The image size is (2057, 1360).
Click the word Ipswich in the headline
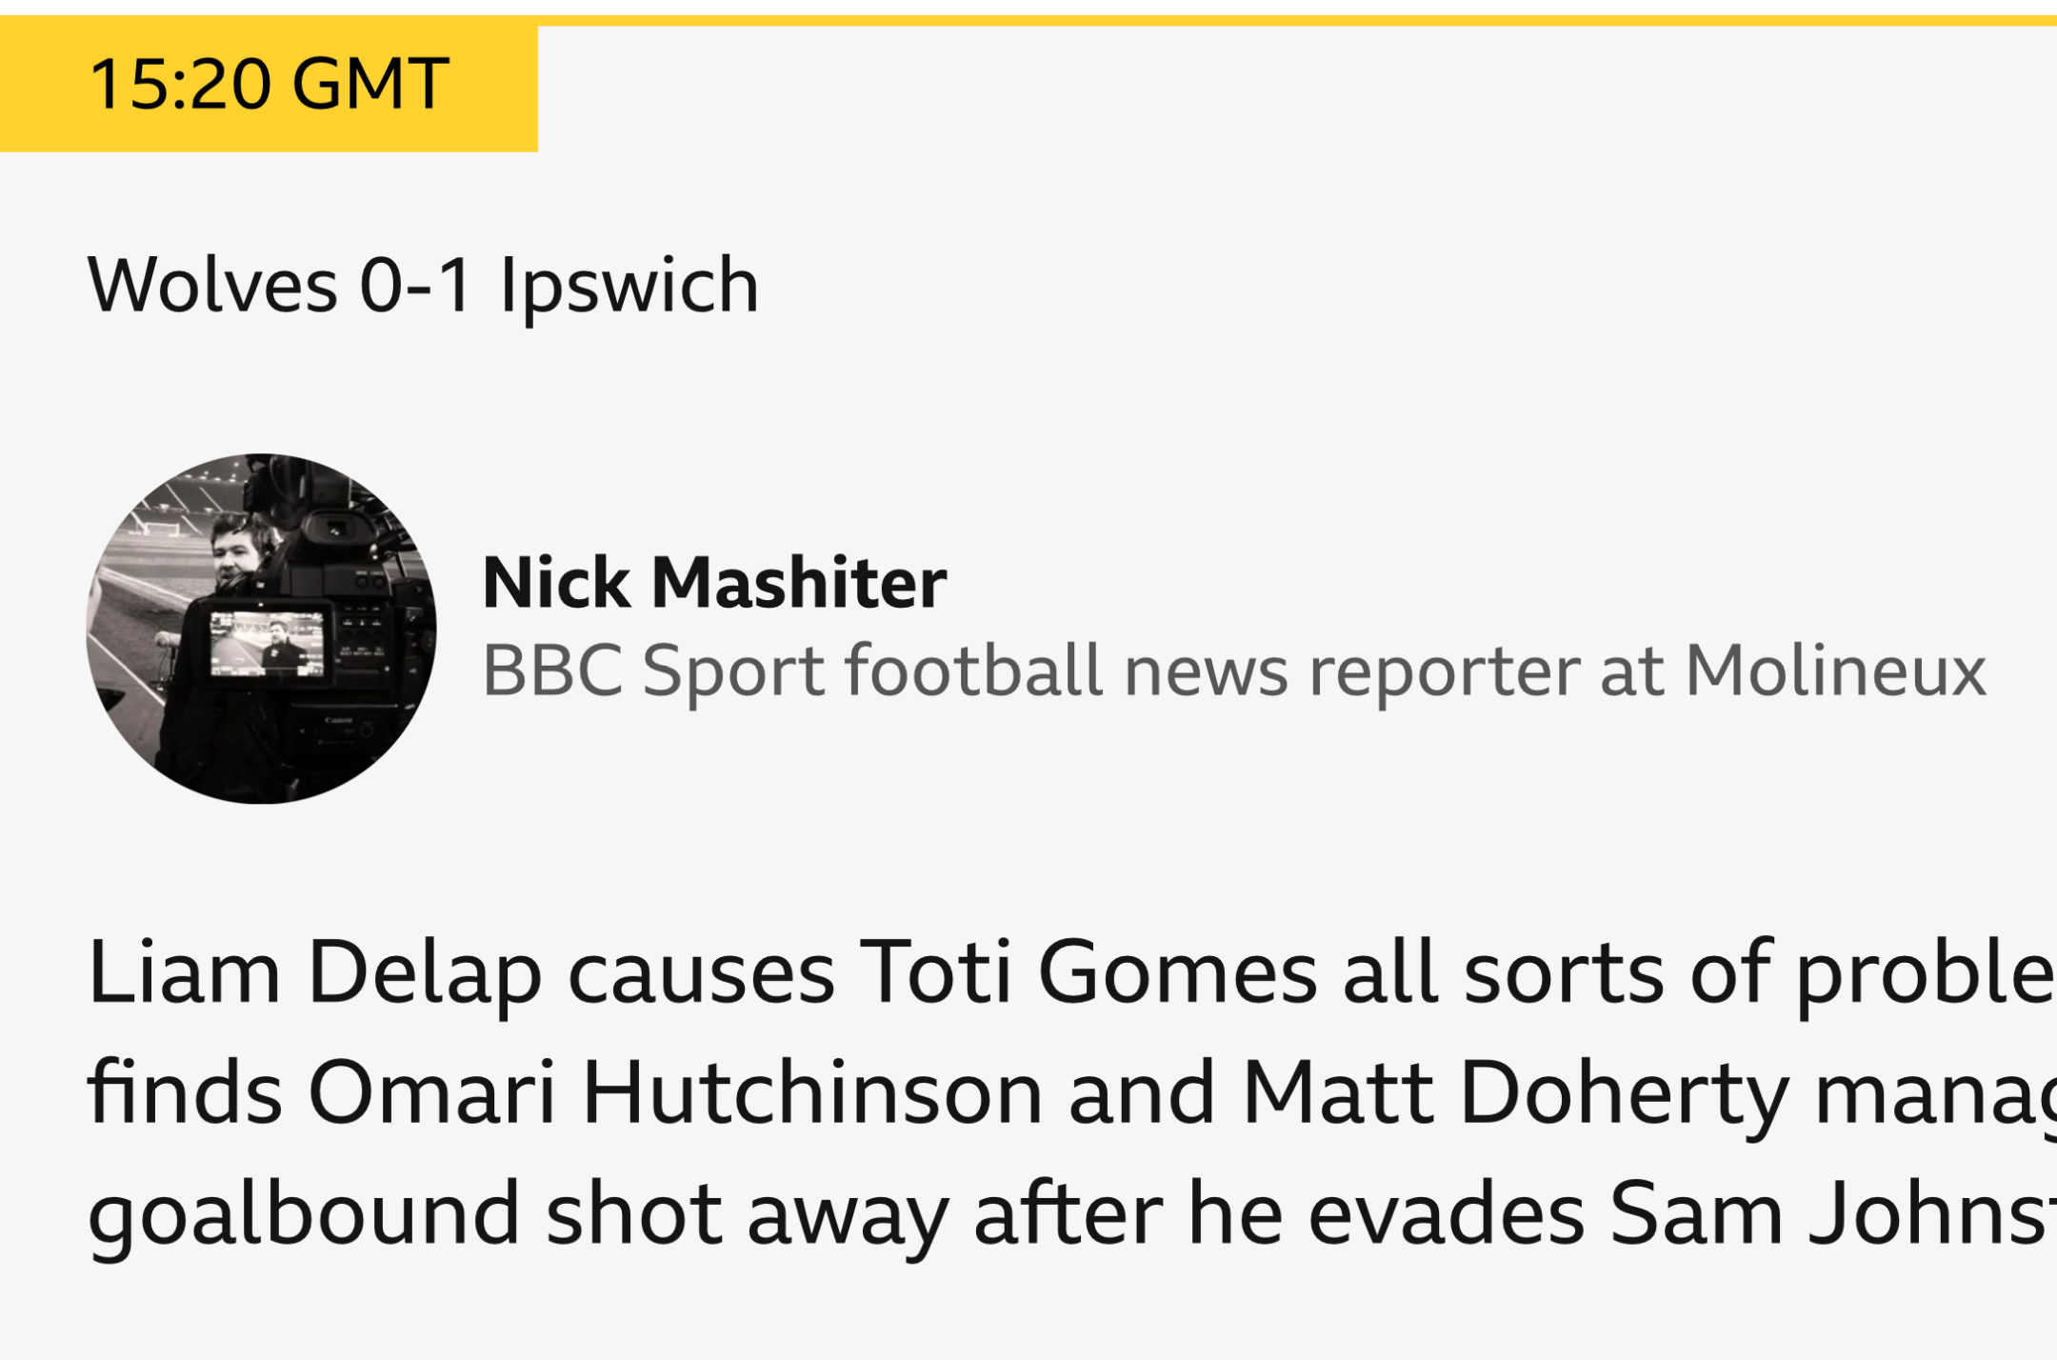pyautogui.click(x=629, y=288)
